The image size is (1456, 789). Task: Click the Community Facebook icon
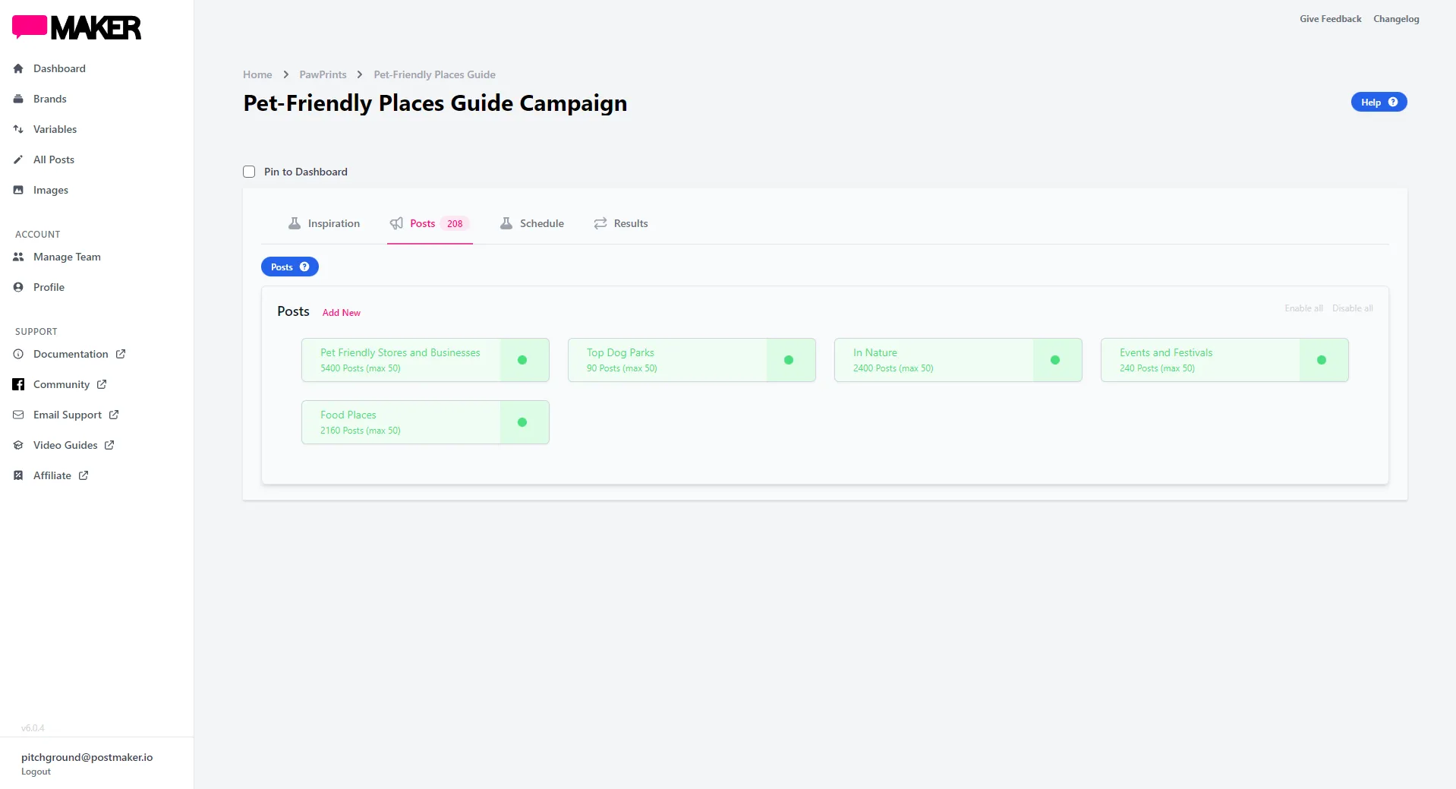tap(18, 384)
